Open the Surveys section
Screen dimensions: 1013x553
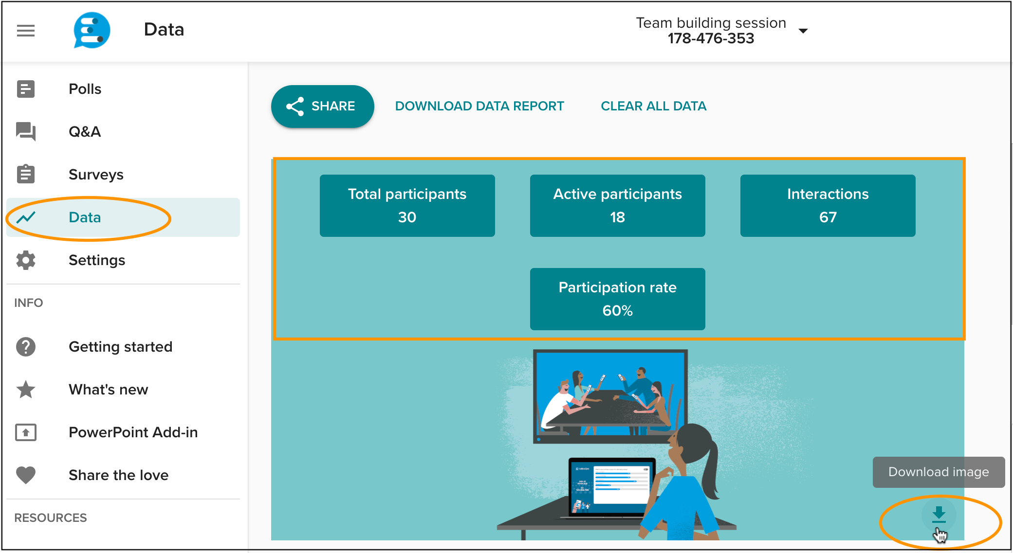point(123,175)
